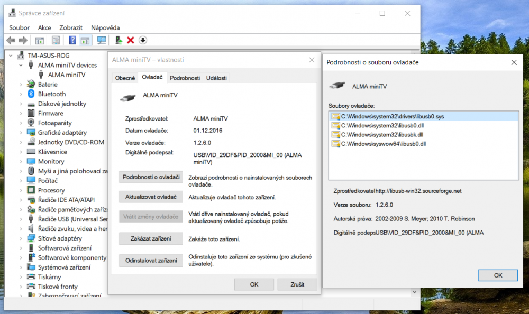
Task: Open the Akce menu
Action: tap(44, 27)
